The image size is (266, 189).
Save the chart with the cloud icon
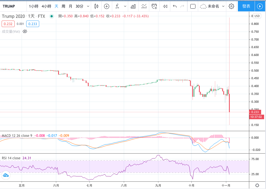pos(203,6)
